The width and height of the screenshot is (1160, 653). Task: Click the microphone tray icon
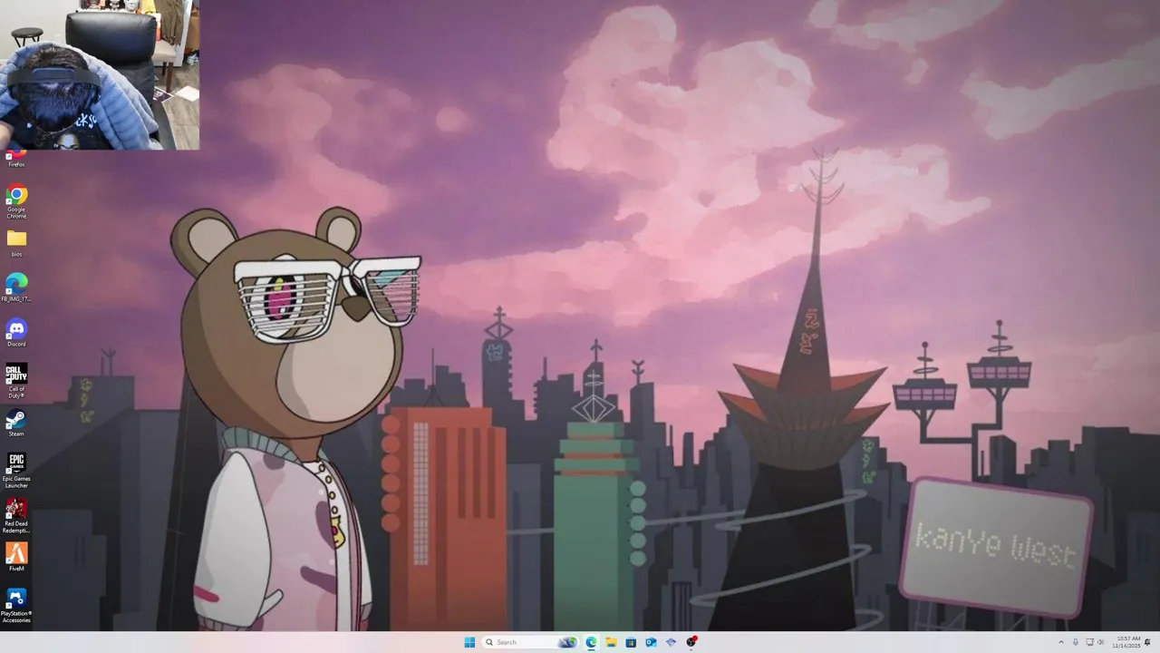[1076, 642]
